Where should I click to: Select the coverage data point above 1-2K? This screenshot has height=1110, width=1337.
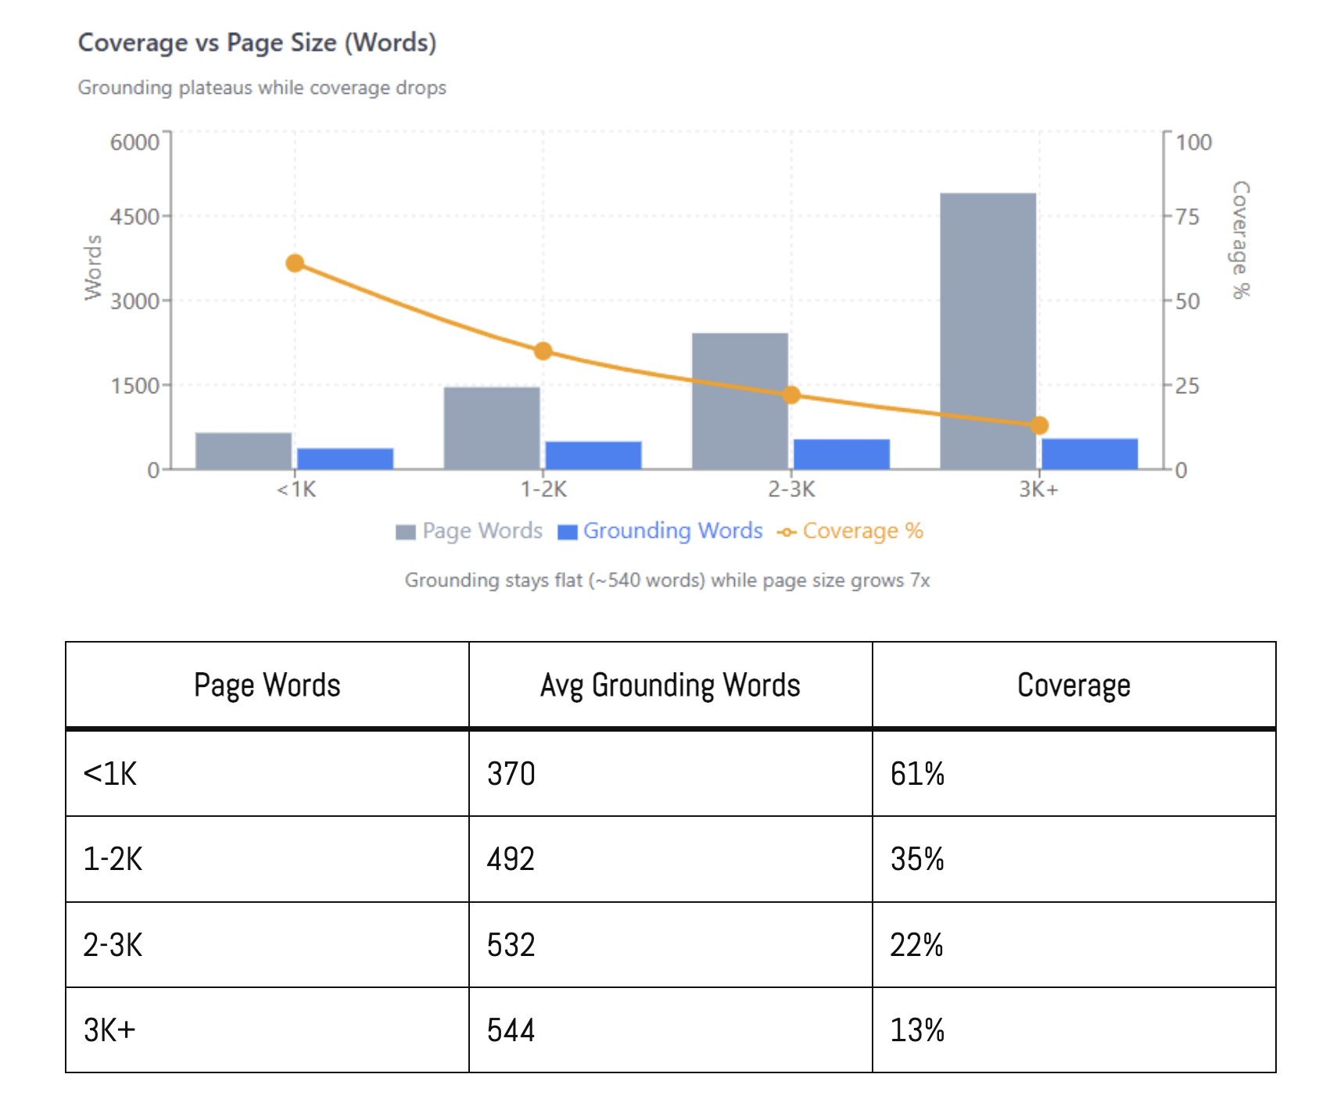pyautogui.click(x=543, y=351)
